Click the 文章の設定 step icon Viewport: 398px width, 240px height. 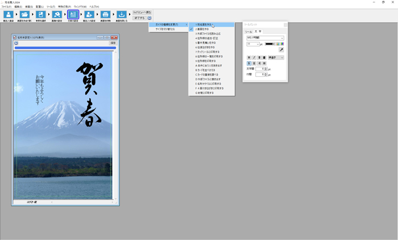tap(73, 15)
